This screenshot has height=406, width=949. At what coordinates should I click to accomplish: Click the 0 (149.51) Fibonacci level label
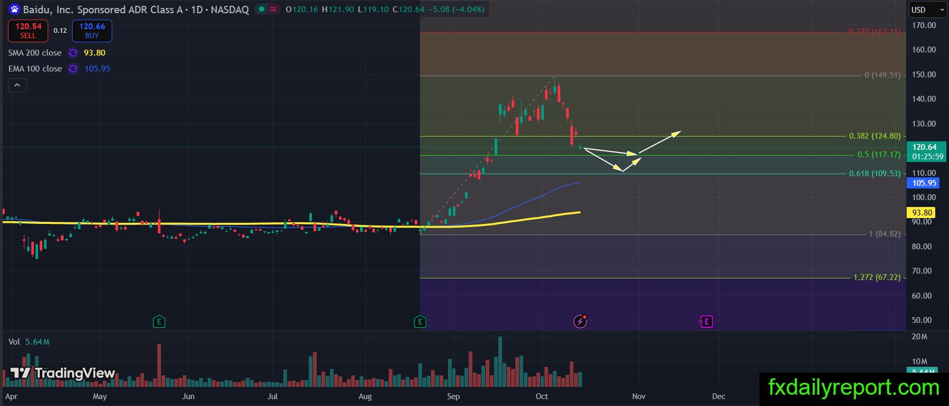pyautogui.click(x=882, y=75)
